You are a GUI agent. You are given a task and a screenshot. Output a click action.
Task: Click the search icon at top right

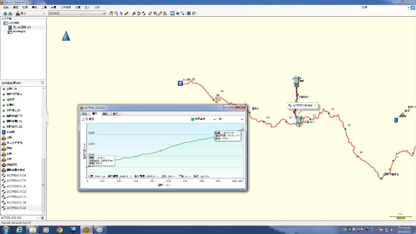413,8
